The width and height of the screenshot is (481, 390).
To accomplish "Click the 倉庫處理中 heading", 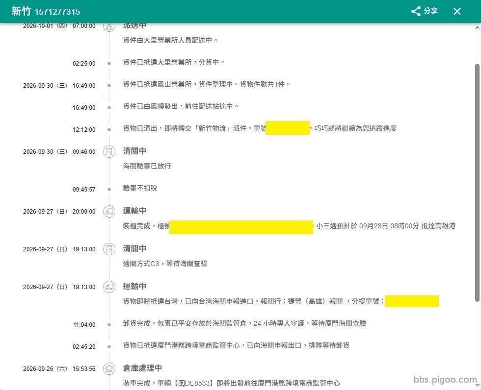I will pos(142,368).
